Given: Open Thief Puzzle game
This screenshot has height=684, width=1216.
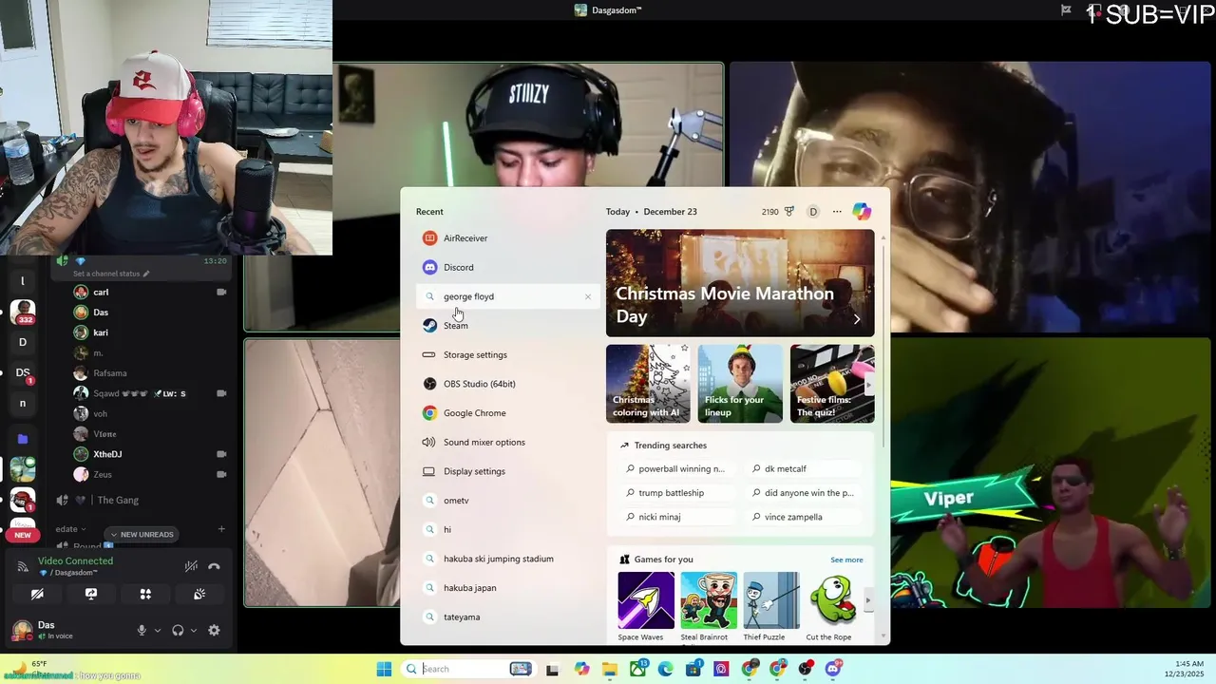Looking at the screenshot, I should click(x=771, y=606).
